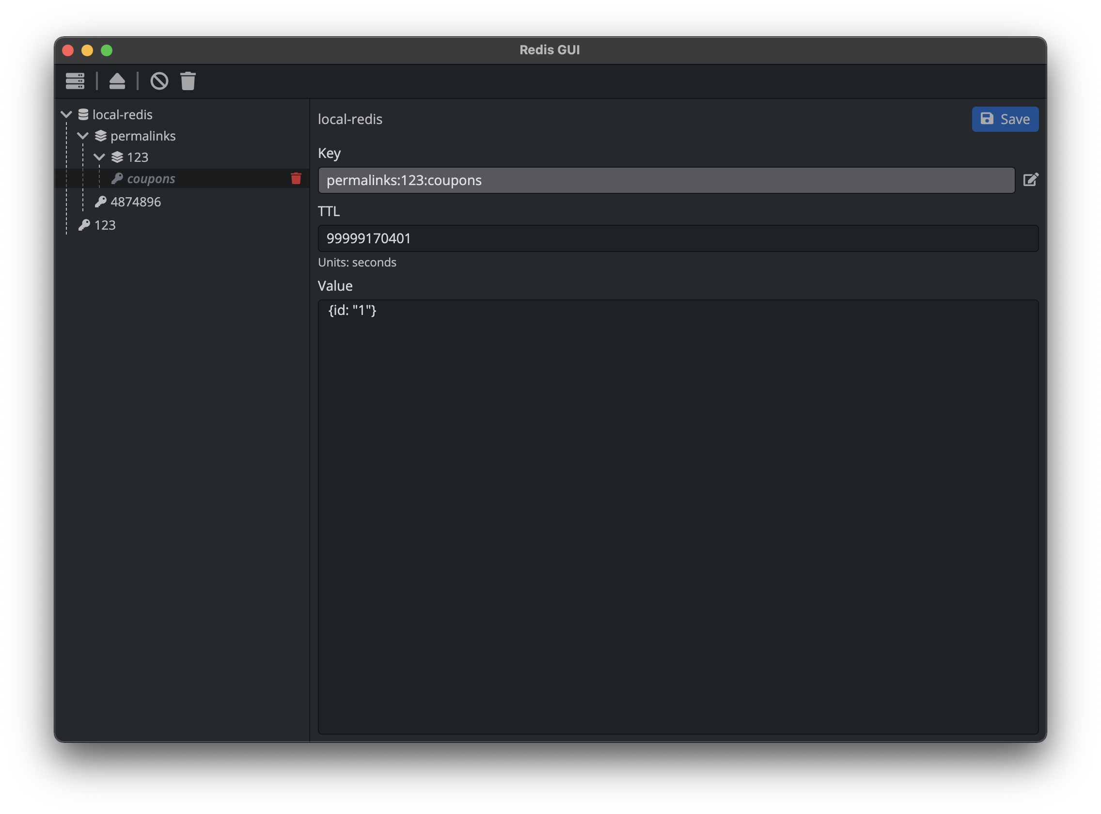Collapse the permalinks namespace folder
This screenshot has width=1101, height=814.
(x=83, y=136)
